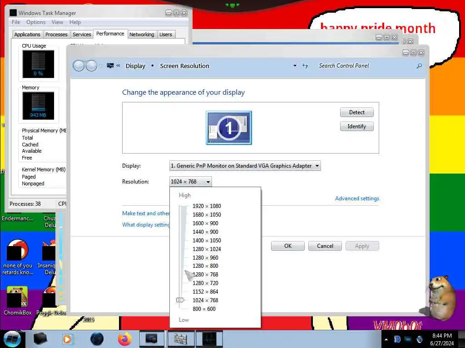Click the display icon in address bar
465x348 pixels.
[110, 66]
